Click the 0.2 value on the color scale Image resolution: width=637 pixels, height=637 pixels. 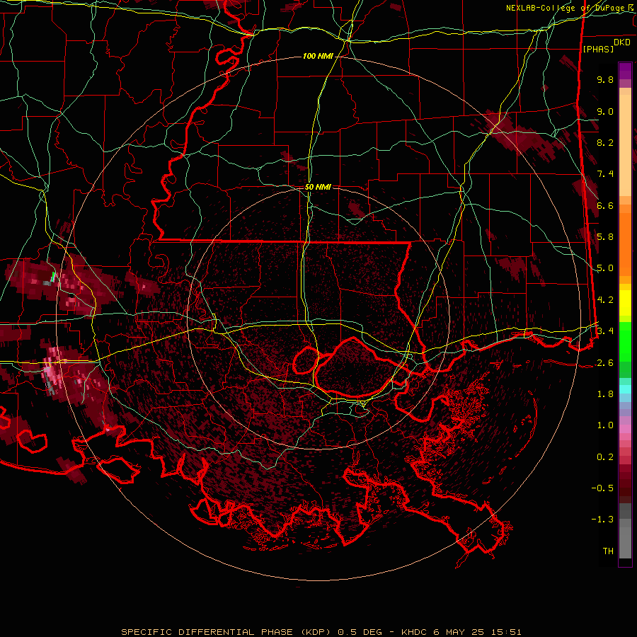pyautogui.click(x=605, y=457)
